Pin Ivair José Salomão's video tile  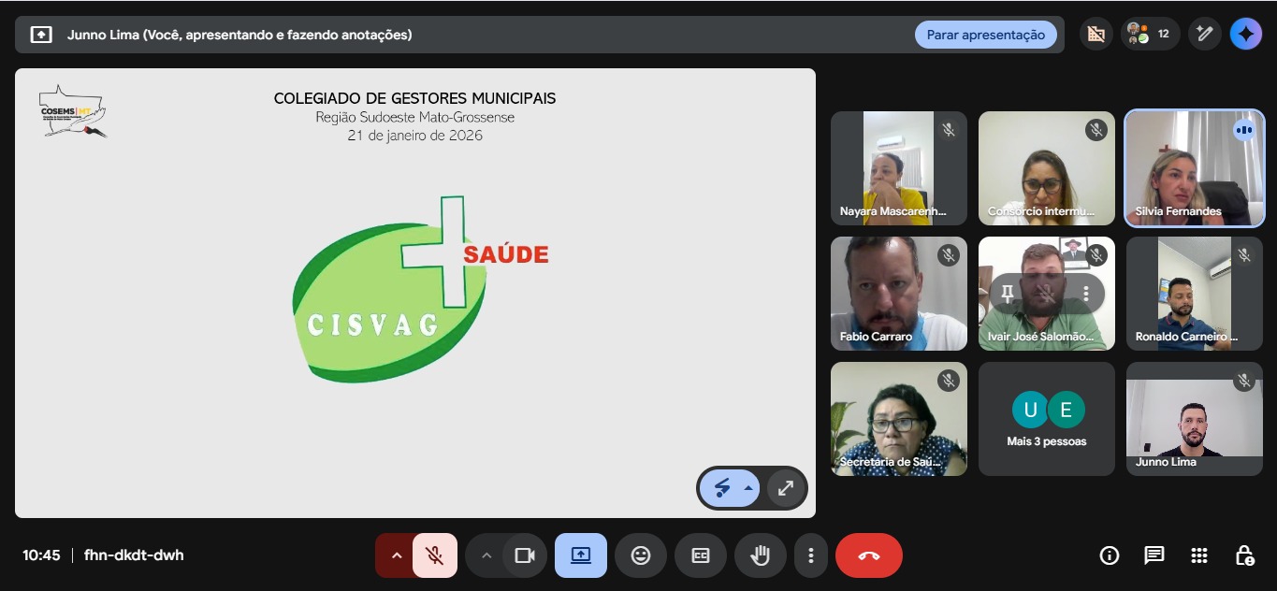tap(1008, 294)
